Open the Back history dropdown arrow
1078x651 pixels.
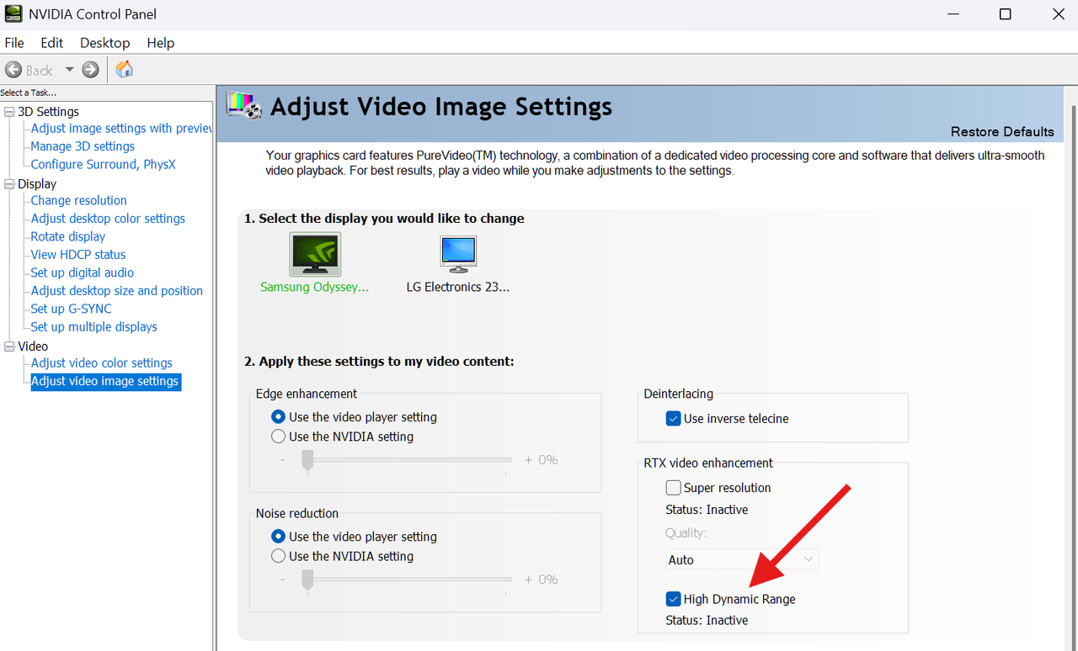[x=69, y=70]
